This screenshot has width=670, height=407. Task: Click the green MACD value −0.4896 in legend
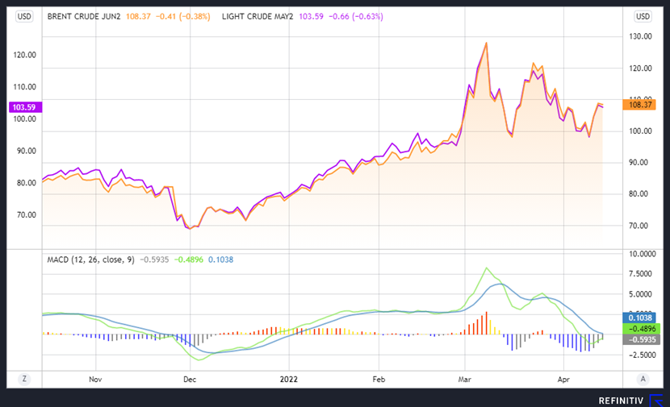click(x=188, y=260)
